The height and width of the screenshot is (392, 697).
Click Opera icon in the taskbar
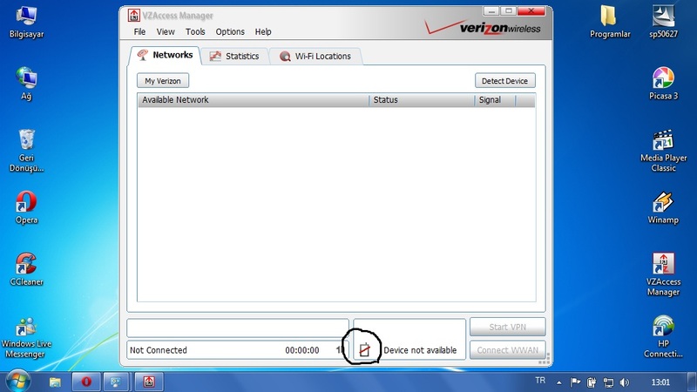coord(86,382)
